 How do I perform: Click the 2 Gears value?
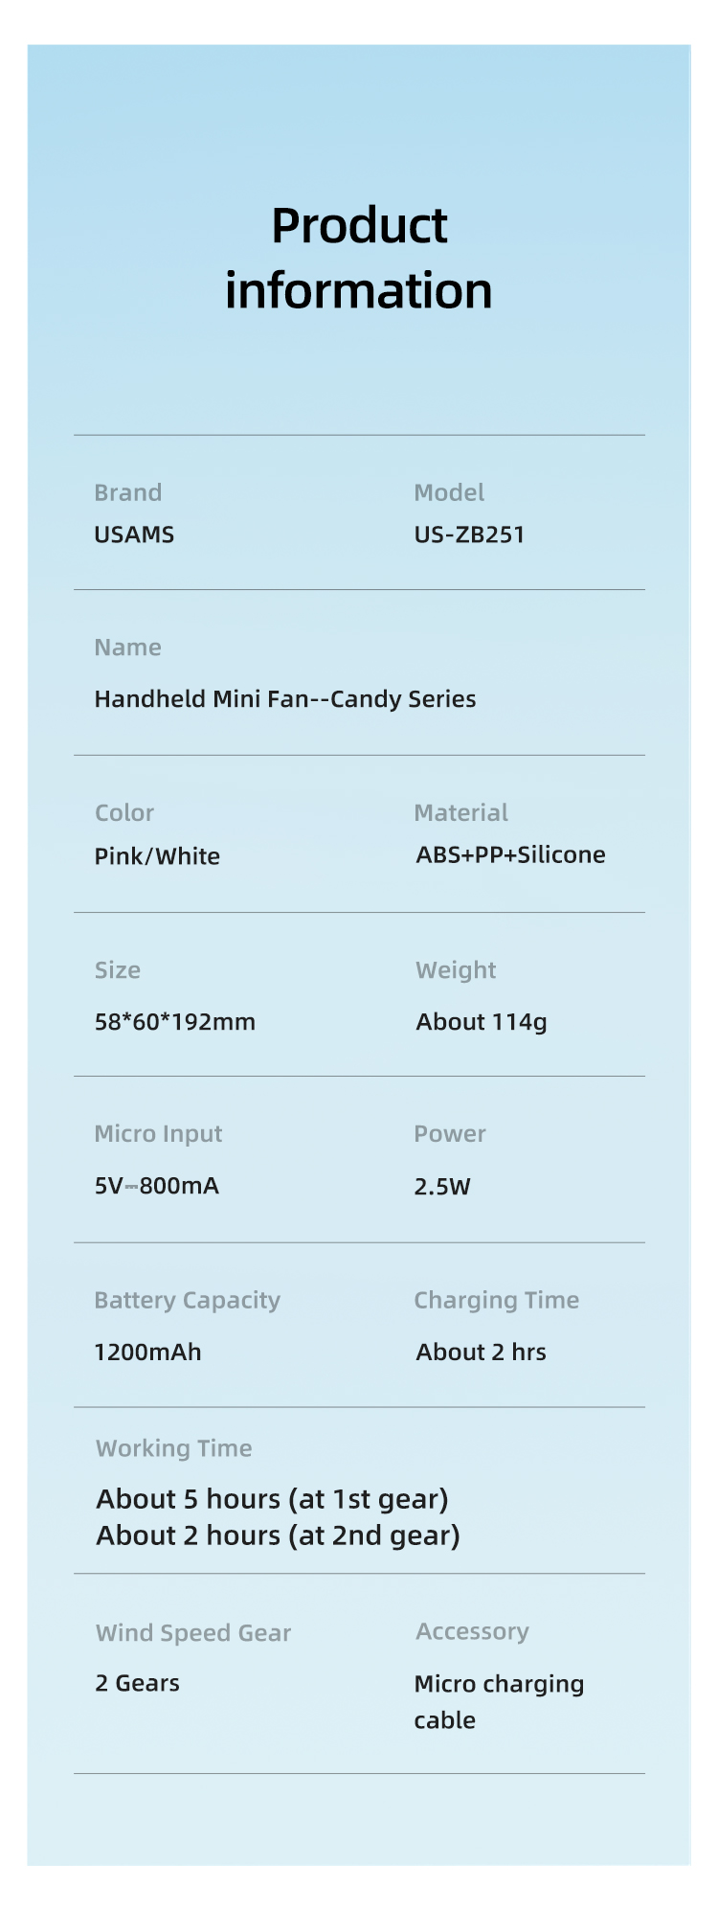point(138,1683)
